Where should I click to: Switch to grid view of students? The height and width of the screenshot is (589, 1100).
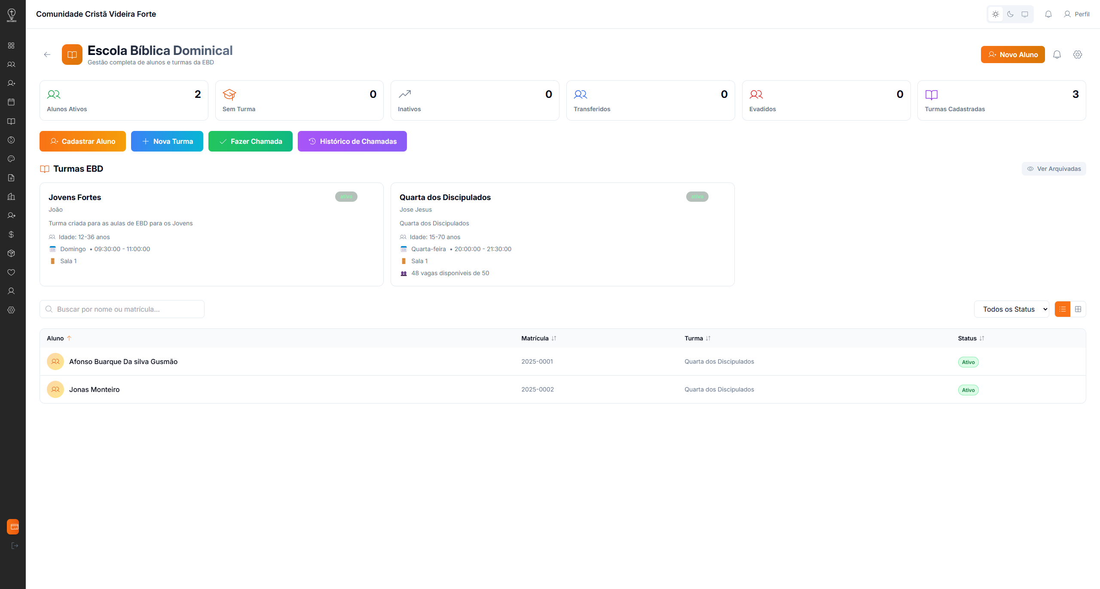tap(1078, 309)
